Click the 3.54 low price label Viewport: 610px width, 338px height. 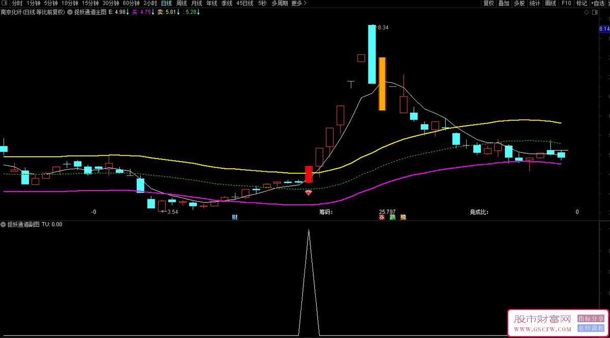[172, 212]
